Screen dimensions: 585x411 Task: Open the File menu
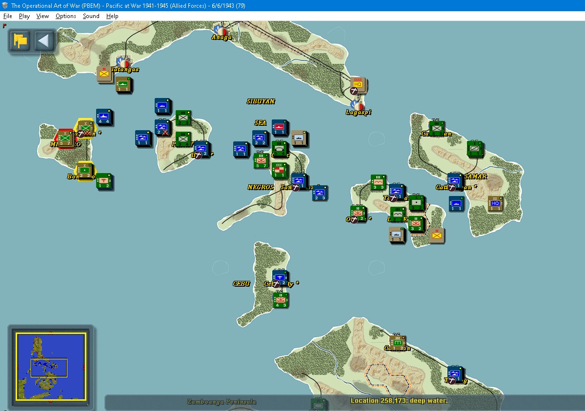point(7,16)
